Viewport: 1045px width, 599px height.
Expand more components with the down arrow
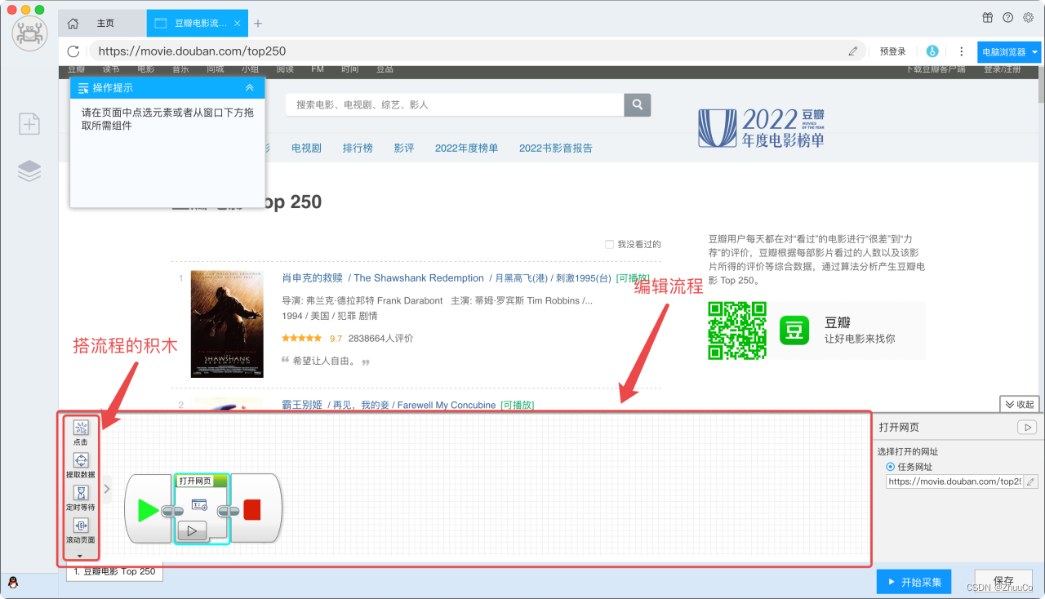pos(80,556)
